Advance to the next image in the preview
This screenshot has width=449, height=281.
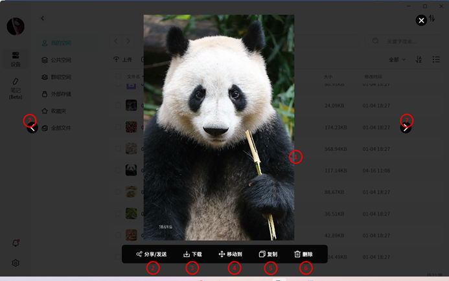point(406,128)
